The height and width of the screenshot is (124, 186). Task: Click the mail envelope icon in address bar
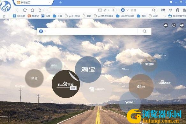pyautogui.click(x=100, y=10)
